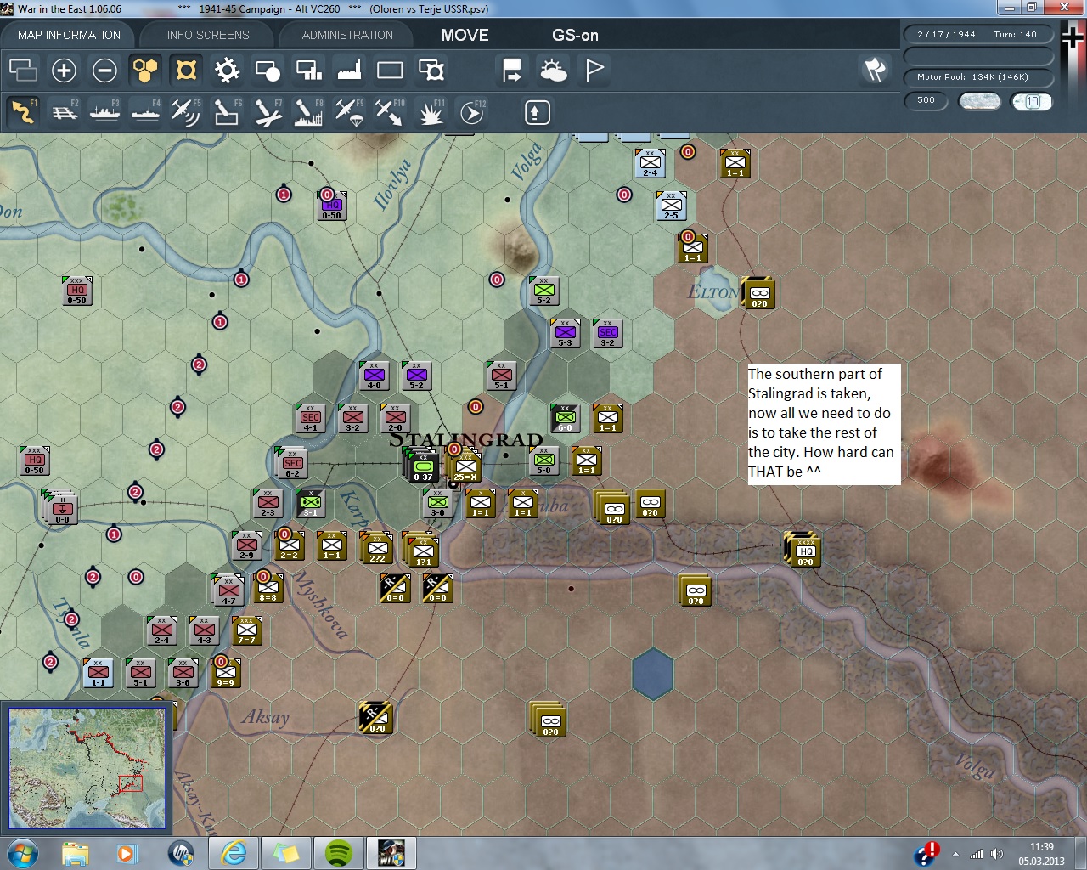Select F1 Move mode

[x=23, y=112]
